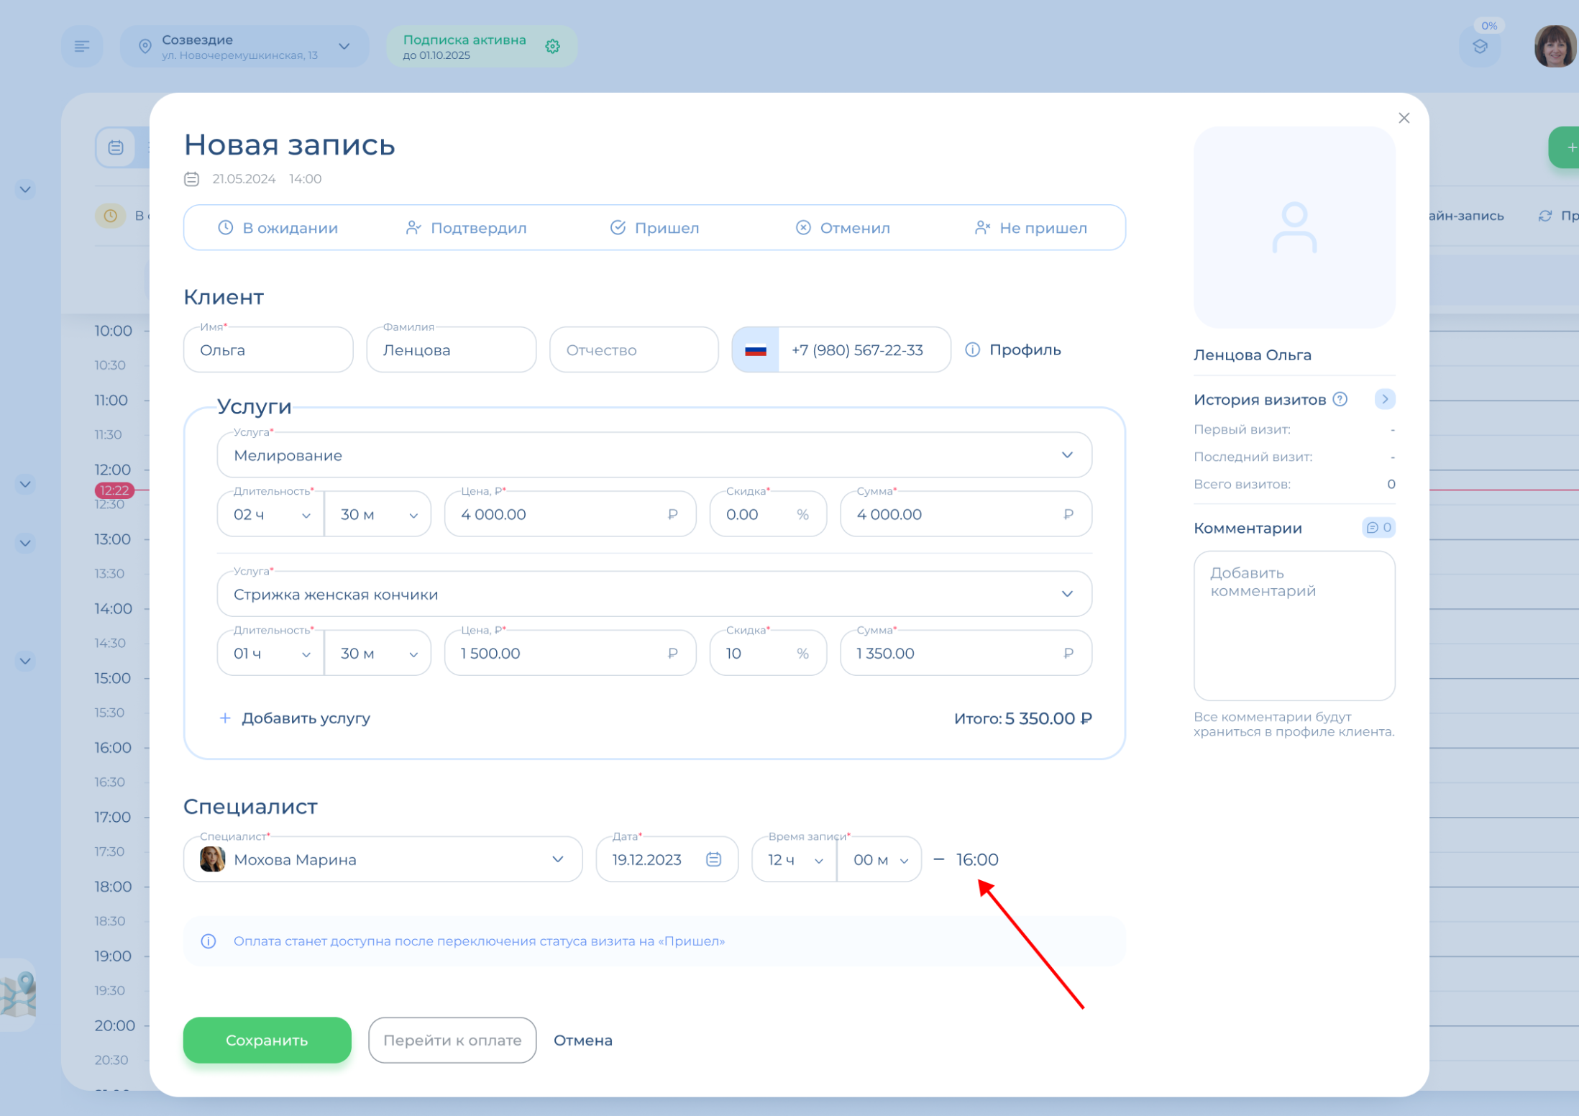Click the Отчество input field

[x=633, y=350]
